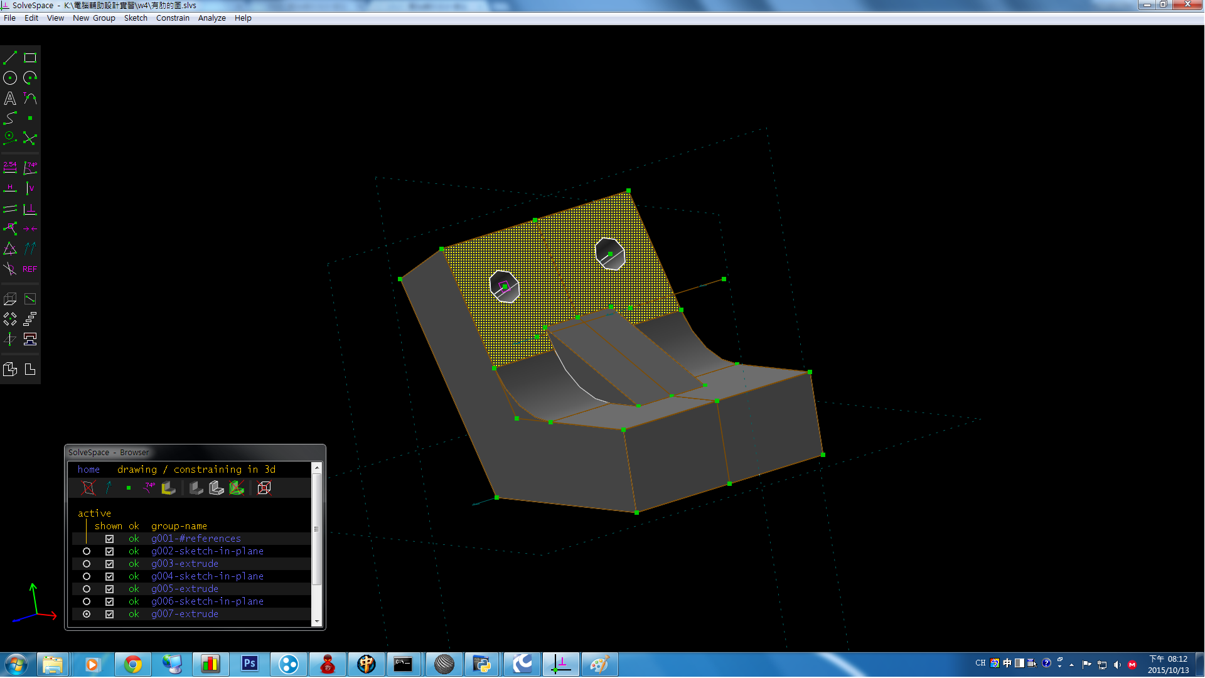Click Browser scrollbar down arrow
Viewport: 1205px width, 678px height.
[x=317, y=621]
